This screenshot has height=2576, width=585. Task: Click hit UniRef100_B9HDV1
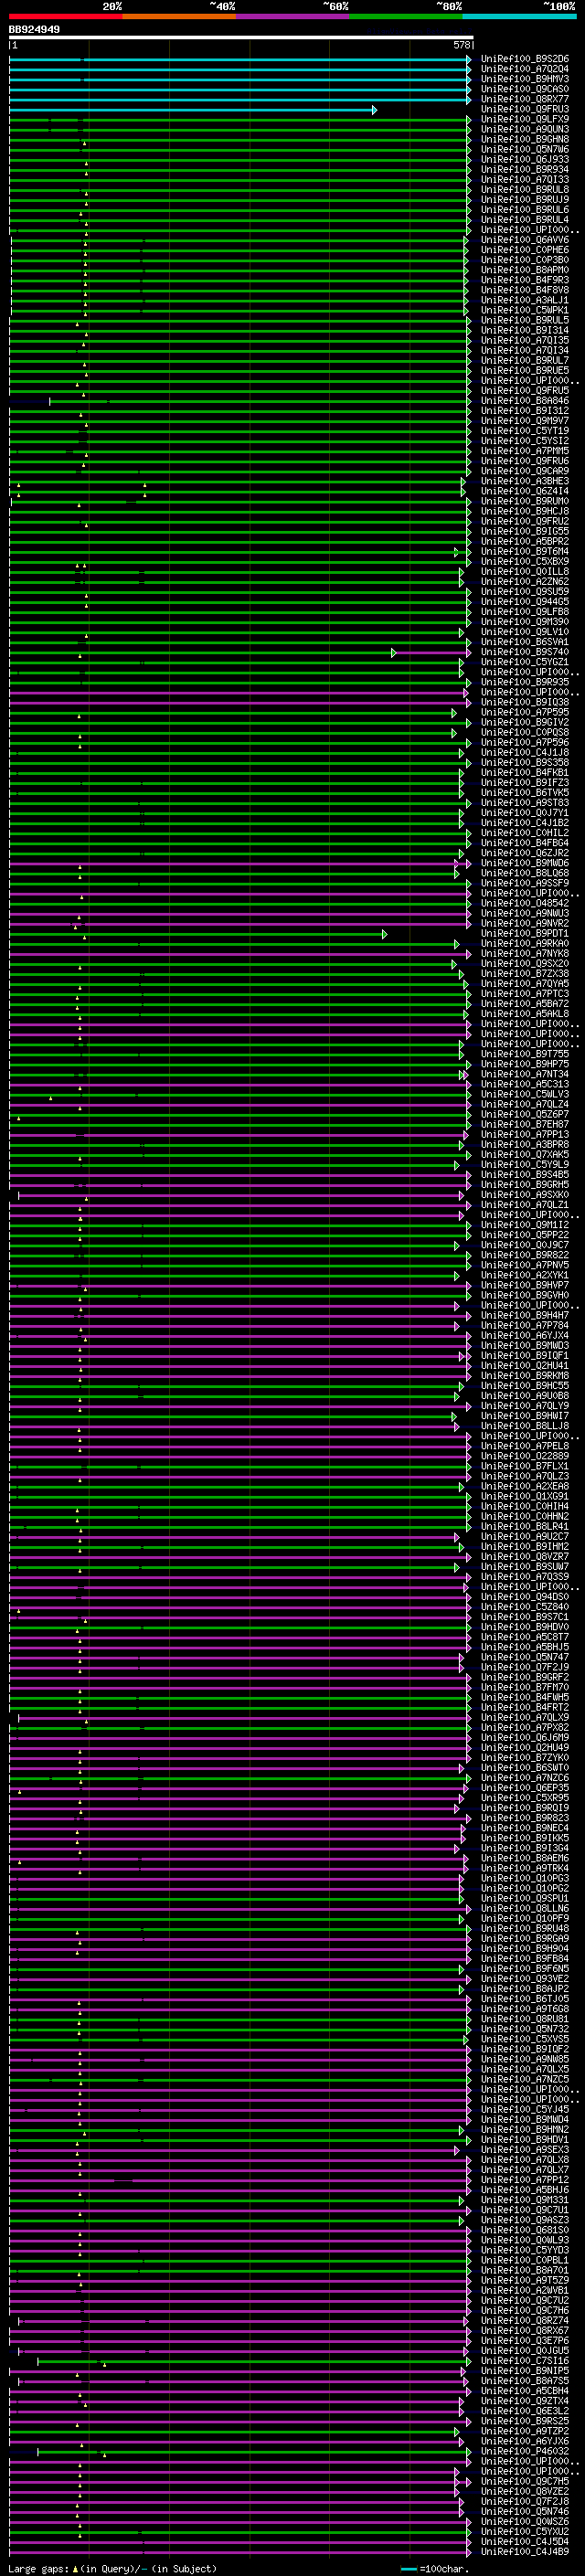tap(524, 2140)
